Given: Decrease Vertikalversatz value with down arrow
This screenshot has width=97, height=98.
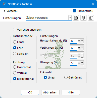Looking at the screenshot, I should (79, 49).
